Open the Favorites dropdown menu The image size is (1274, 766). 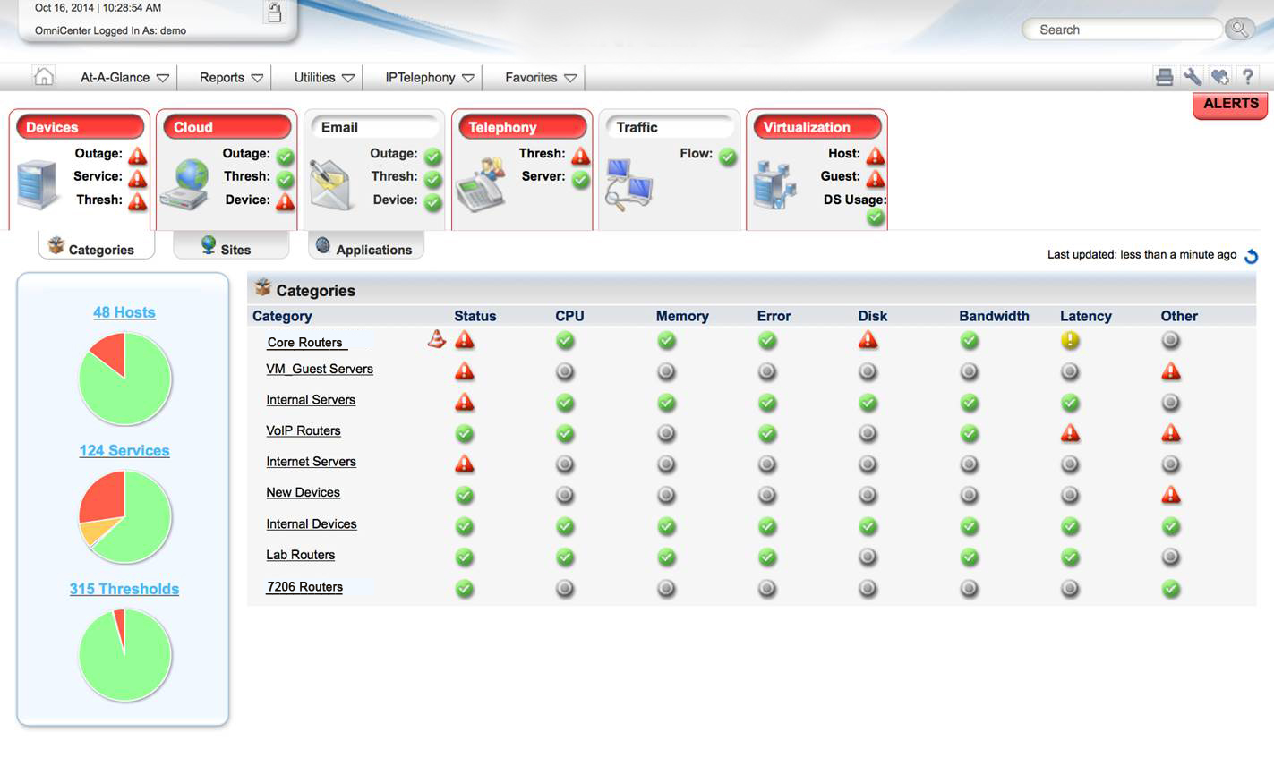541,78
